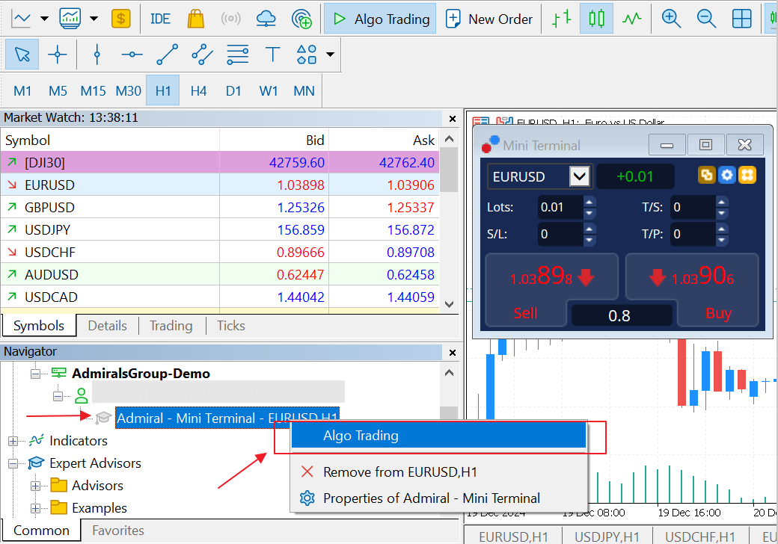Expand the templates dropdown arrow
This screenshot has width=778, height=544.
[x=94, y=19]
